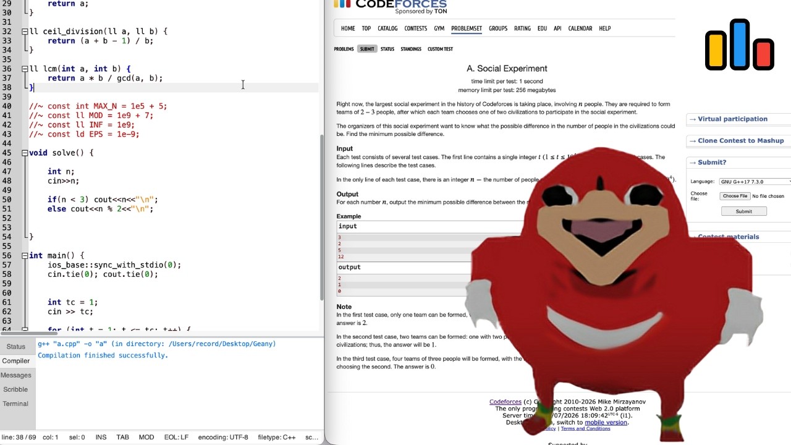Open the EDU section
The image size is (791, 445).
coord(542,28)
